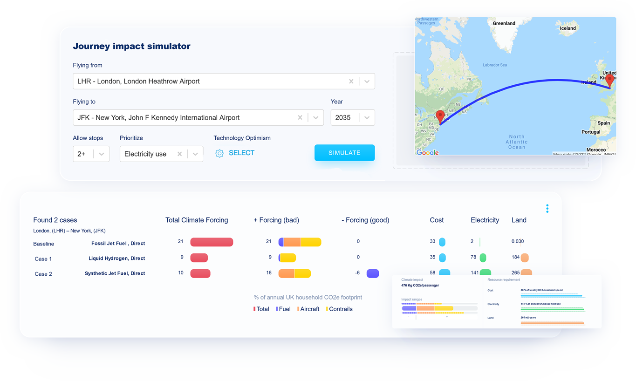The image size is (636, 381).
Task: Expand the Allow stops dropdown
Action: [103, 153]
